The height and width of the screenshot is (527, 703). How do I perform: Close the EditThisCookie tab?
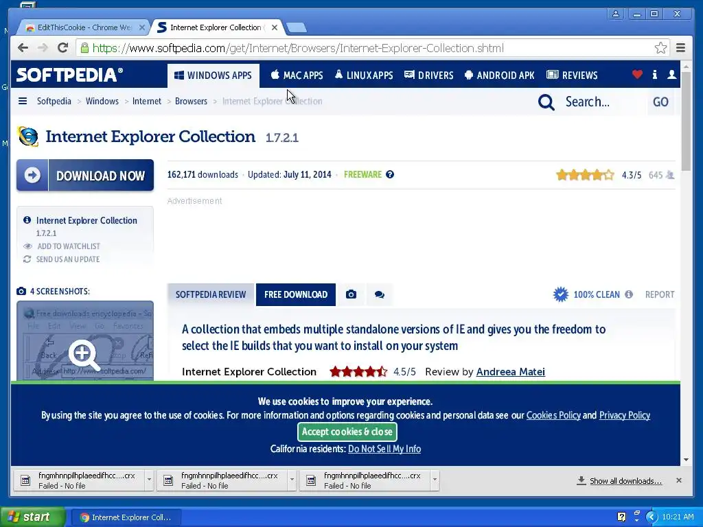[x=141, y=27]
